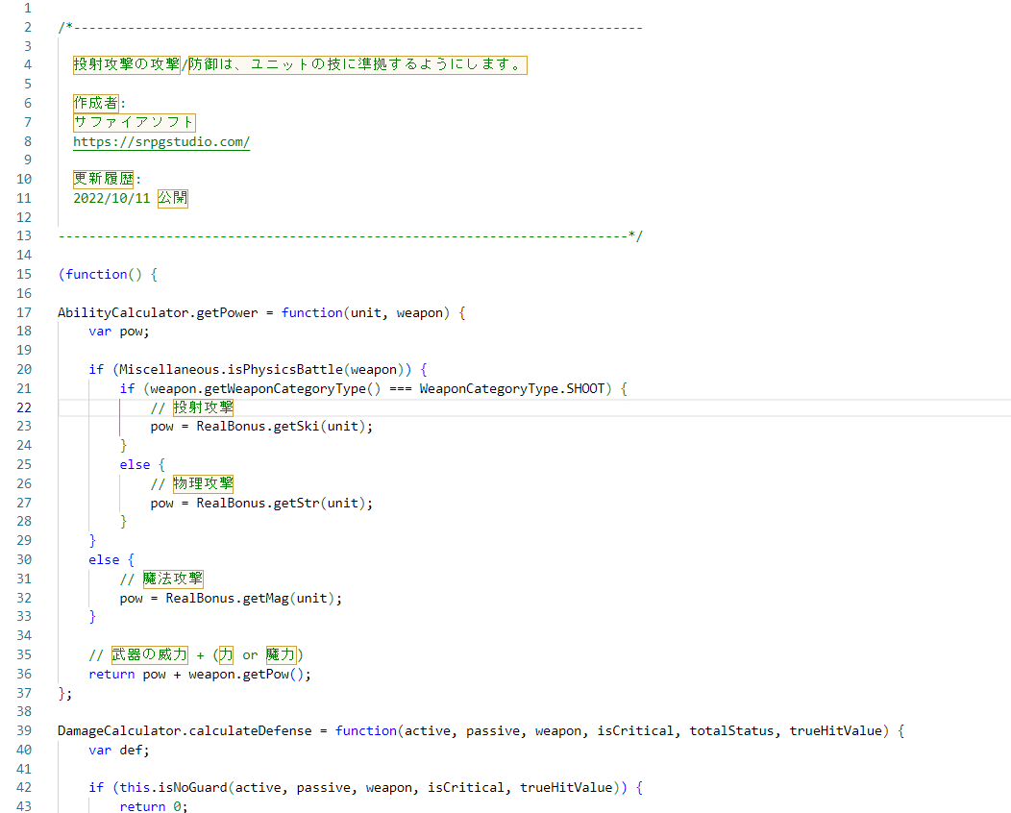Click 'weapon.getWeaponCategoryType()' on line 21

tap(265, 389)
